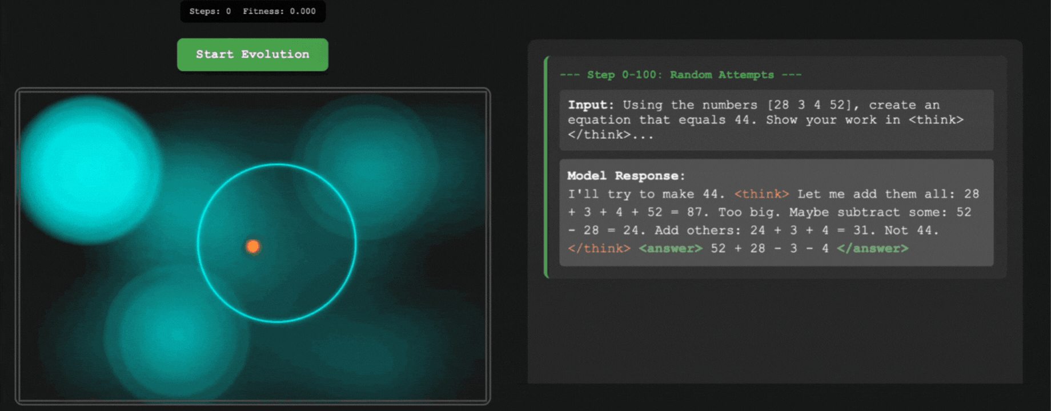
Task: Click the orange opening <think> tag in response
Action: (x=761, y=194)
